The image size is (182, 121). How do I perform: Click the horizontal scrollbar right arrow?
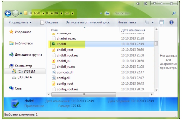152,94
